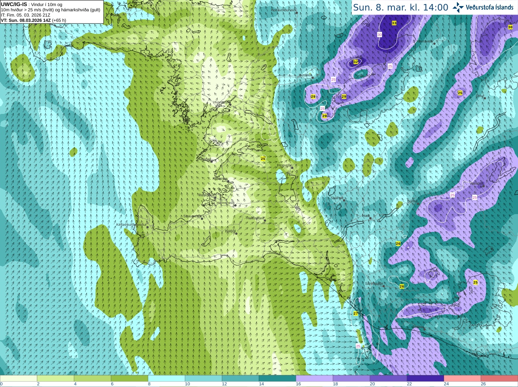Select the 14–16 m/s dark teal legend swatch
518x387 pixels.
278,379
